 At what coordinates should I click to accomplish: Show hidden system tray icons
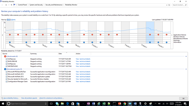point(156,104)
